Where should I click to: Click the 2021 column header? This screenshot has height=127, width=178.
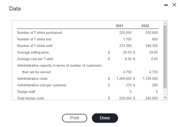point(119,26)
